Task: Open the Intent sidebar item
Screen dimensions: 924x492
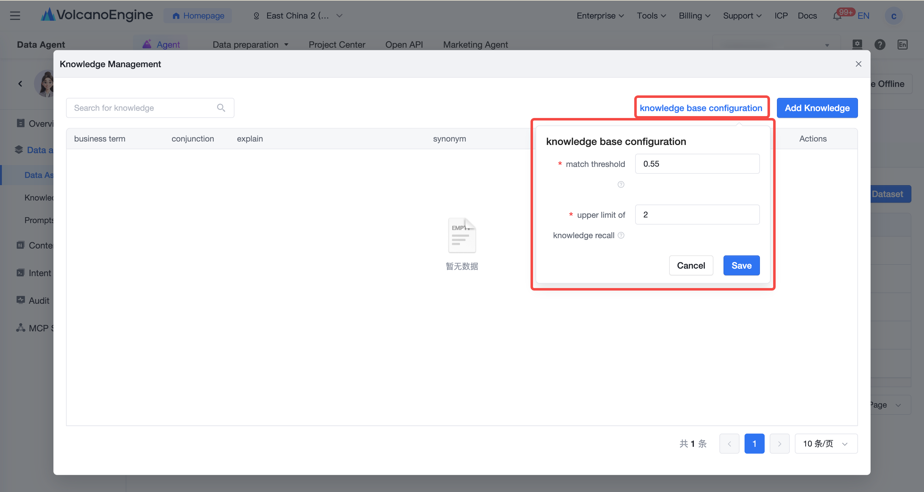Action: 34,273
